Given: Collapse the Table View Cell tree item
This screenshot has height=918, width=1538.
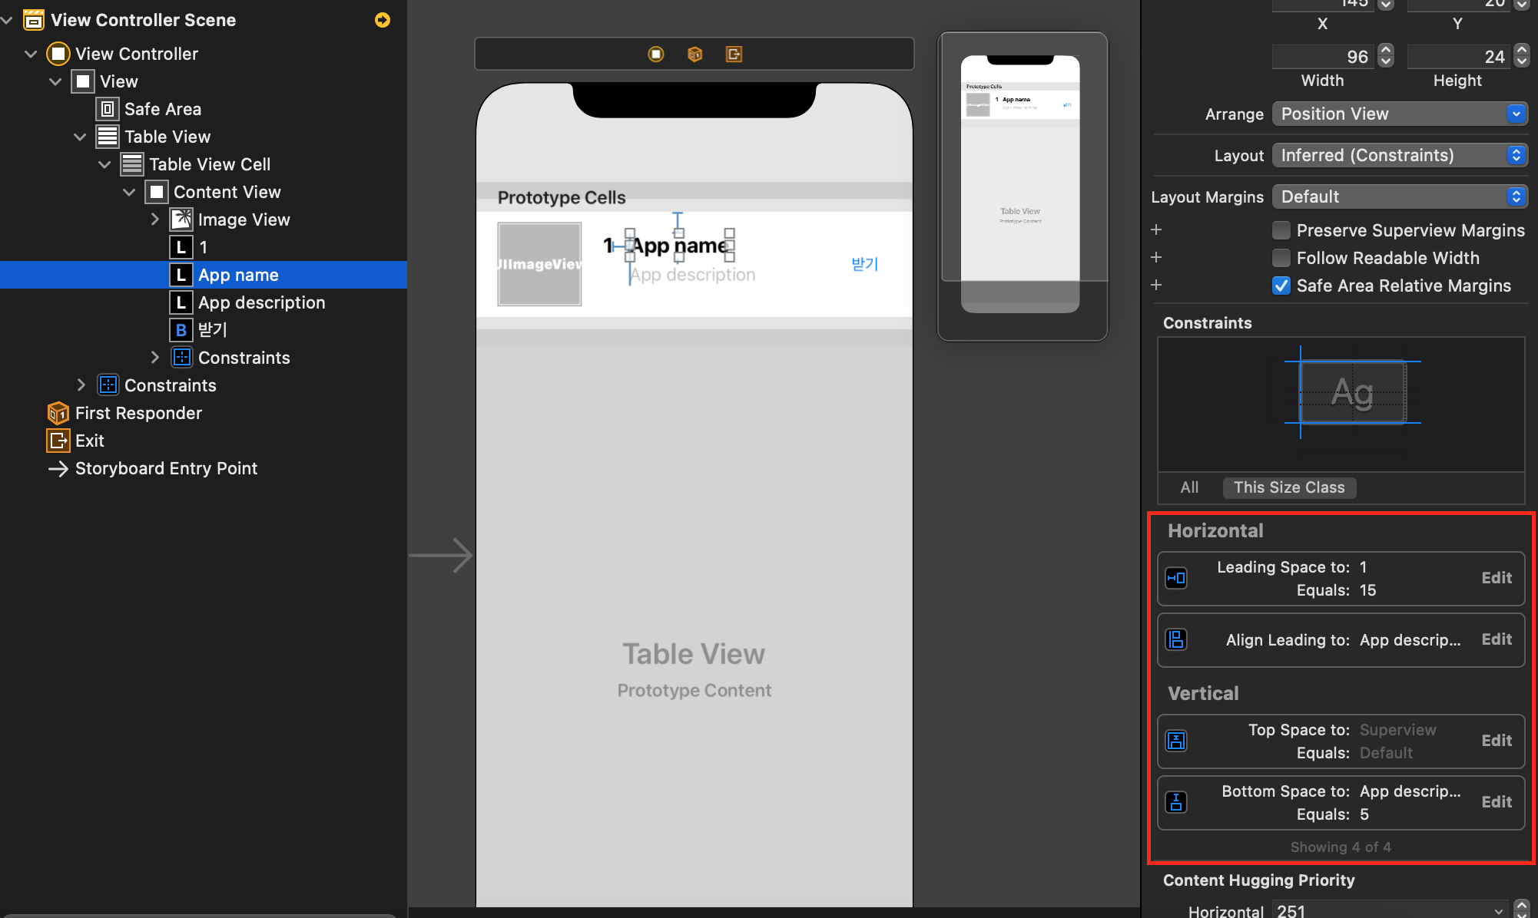Looking at the screenshot, I should point(104,164).
